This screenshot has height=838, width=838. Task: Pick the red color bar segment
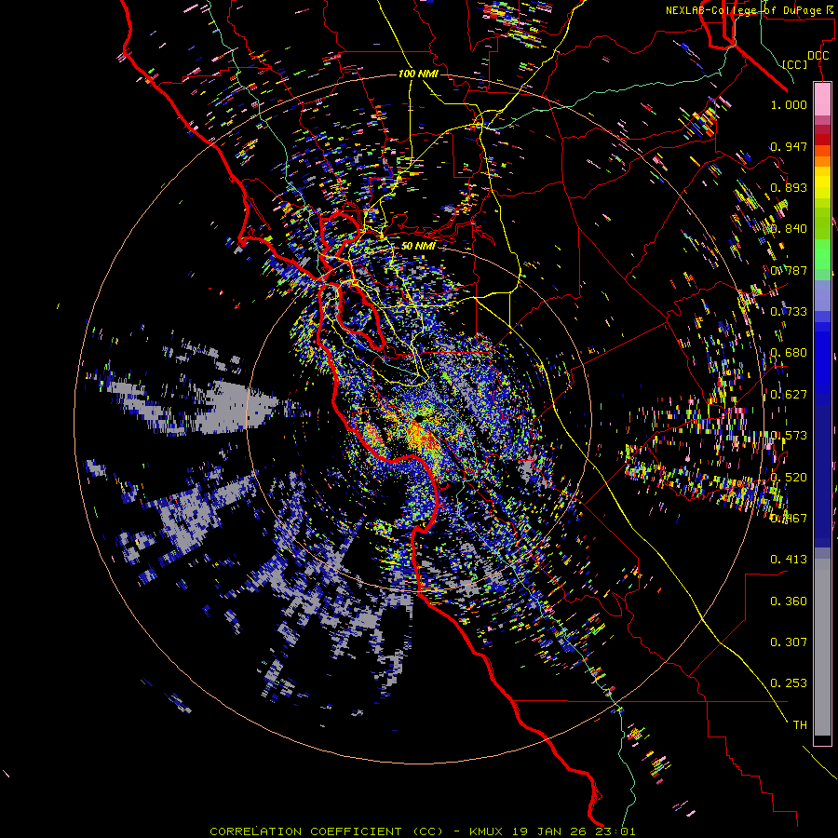(822, 140)
